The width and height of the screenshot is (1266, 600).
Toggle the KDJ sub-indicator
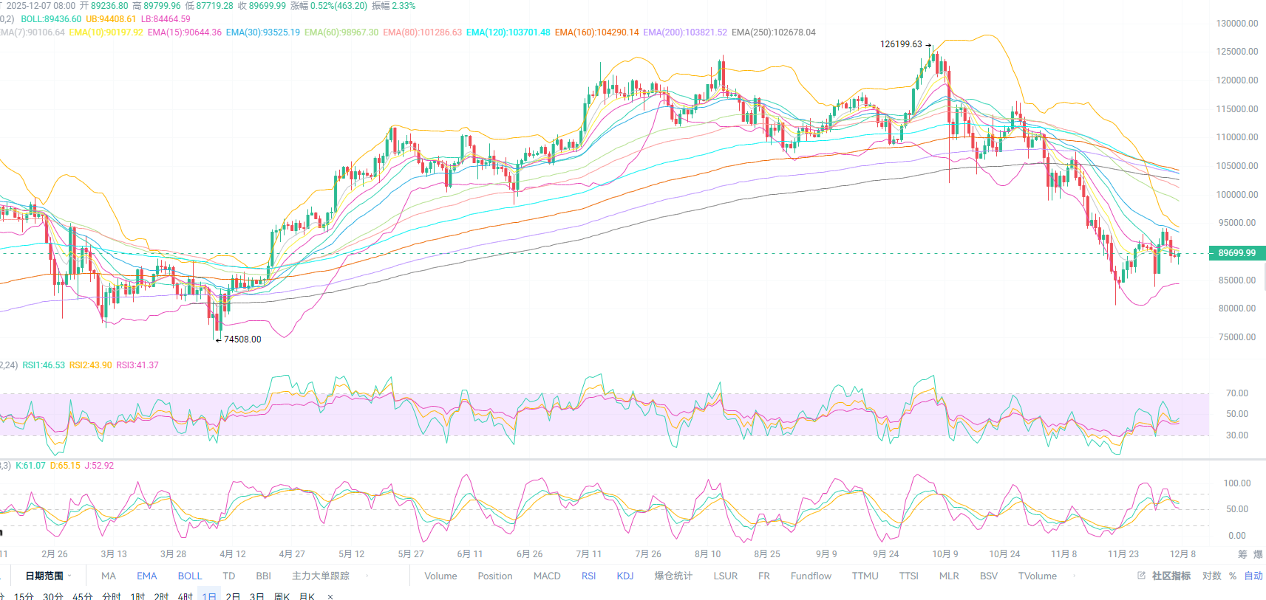pyautogui.click(x=625, y=576)
